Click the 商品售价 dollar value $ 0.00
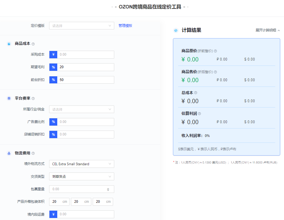 pos(250,80)
